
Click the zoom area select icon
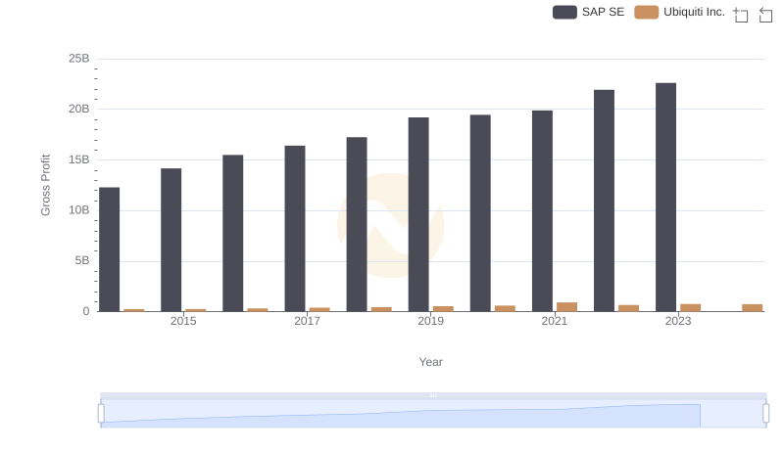click(741, 15)
